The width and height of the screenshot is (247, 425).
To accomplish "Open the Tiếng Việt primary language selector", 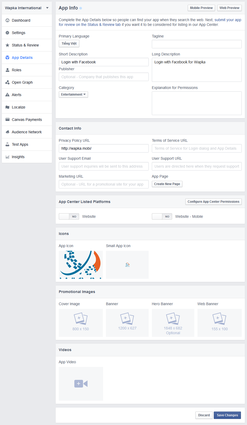I will [69, 44].
